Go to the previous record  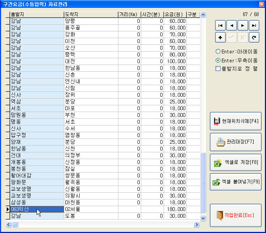pos(231,26)
